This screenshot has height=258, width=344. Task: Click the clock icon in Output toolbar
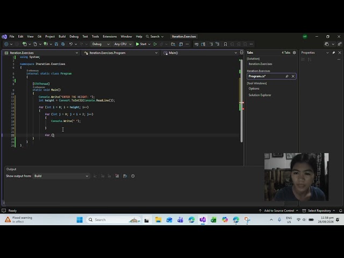pyautogui.click(x=133, y=176)
